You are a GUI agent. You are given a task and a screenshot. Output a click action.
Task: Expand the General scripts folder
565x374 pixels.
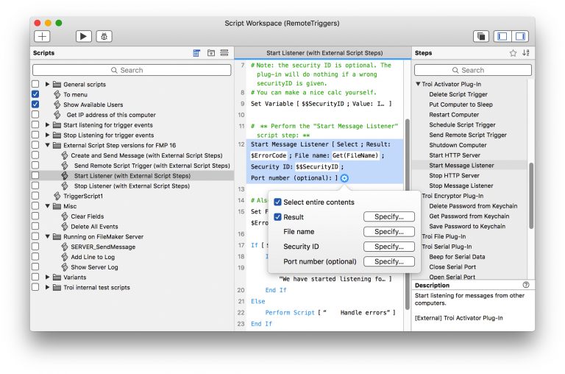tap(47, 84)
